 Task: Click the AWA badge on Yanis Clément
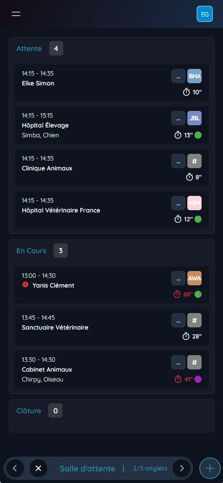(194, 278)
